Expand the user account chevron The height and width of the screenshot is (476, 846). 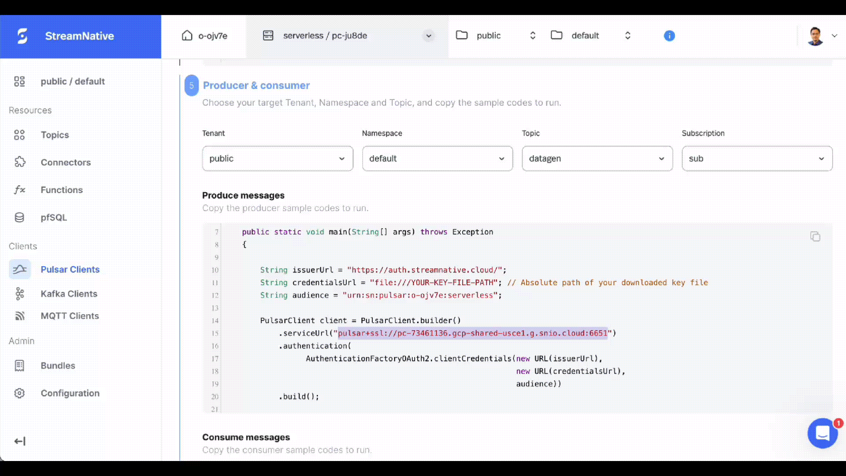[834, 36]
